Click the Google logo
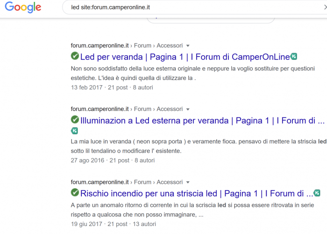 [23, 7]
